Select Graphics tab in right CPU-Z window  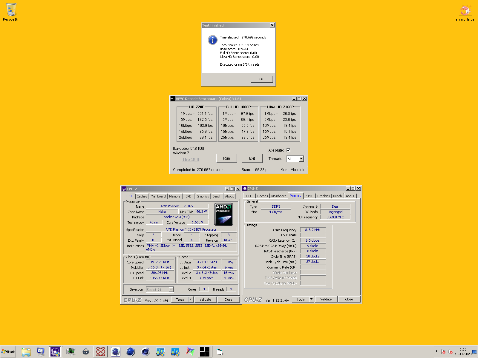[x=324, y=196]
